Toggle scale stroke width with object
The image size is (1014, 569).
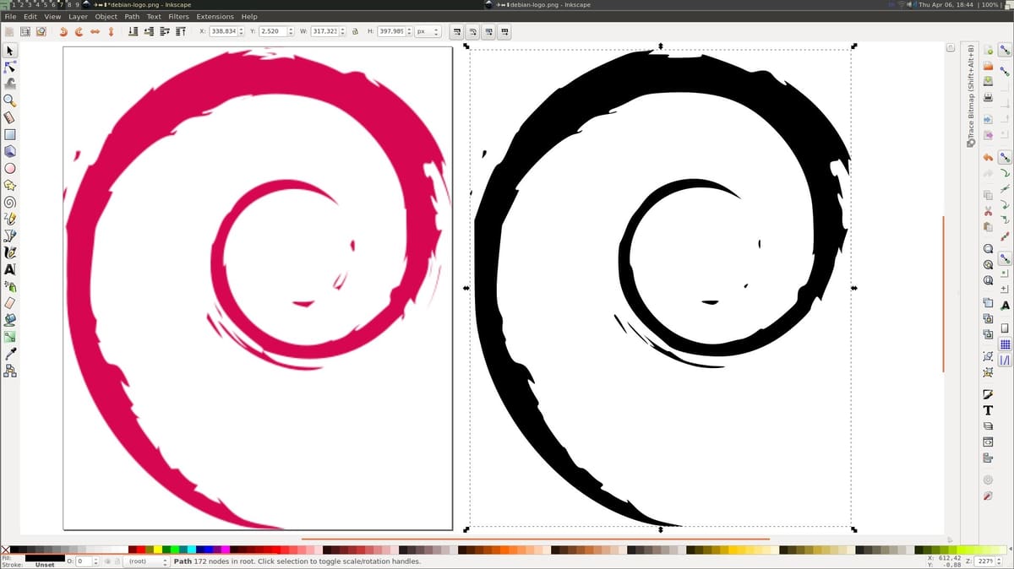[x=457, y=31]
